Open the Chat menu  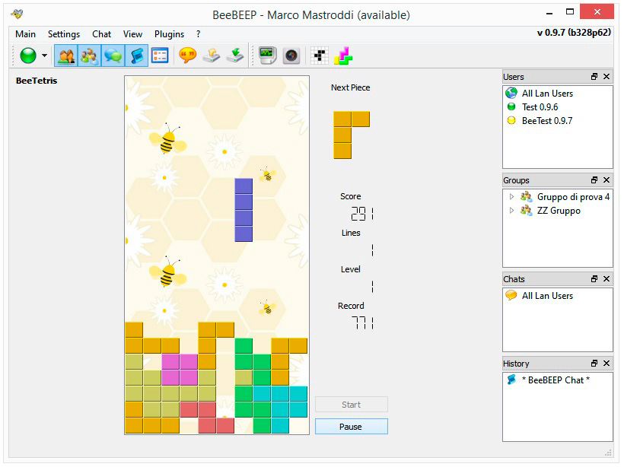click(101, 34)
